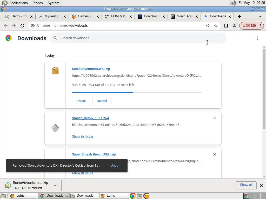Close the Games Lutris tab
The height and width of the screenshot is (199, 266).
pyautogui.click(x=98, y=17)
